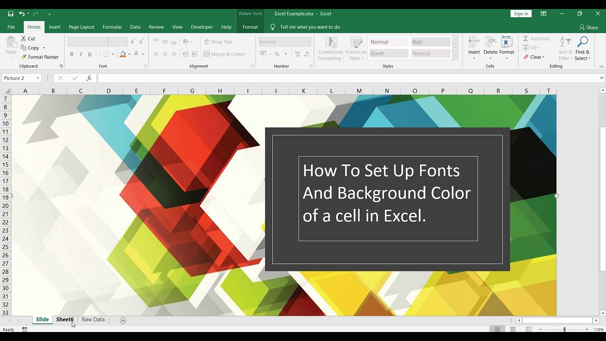Click the zoom slider handle

564,329
